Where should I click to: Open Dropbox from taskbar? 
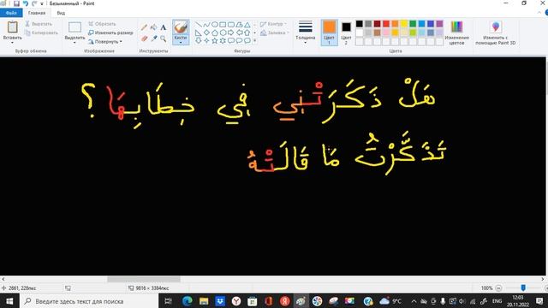[220, 301]
